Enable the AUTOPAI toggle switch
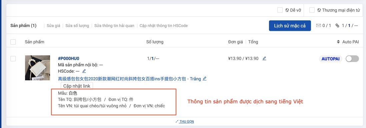The width and height of the screenshot is (366, 128). pos(352,59)
